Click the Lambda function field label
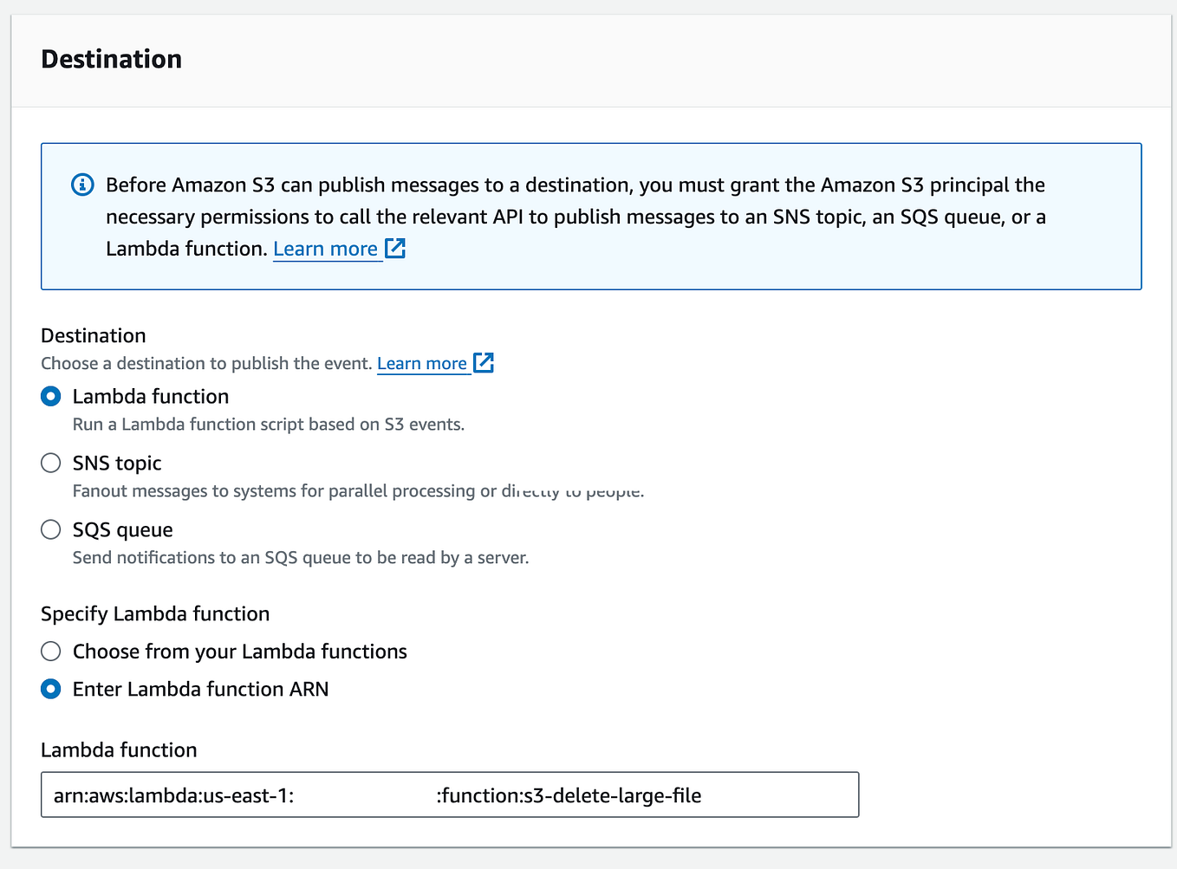The height and width of the screenshot is (869, 1177). [119, 749]
